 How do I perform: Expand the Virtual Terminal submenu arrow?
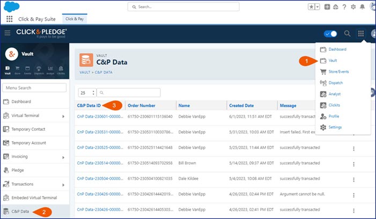point(63,116)
